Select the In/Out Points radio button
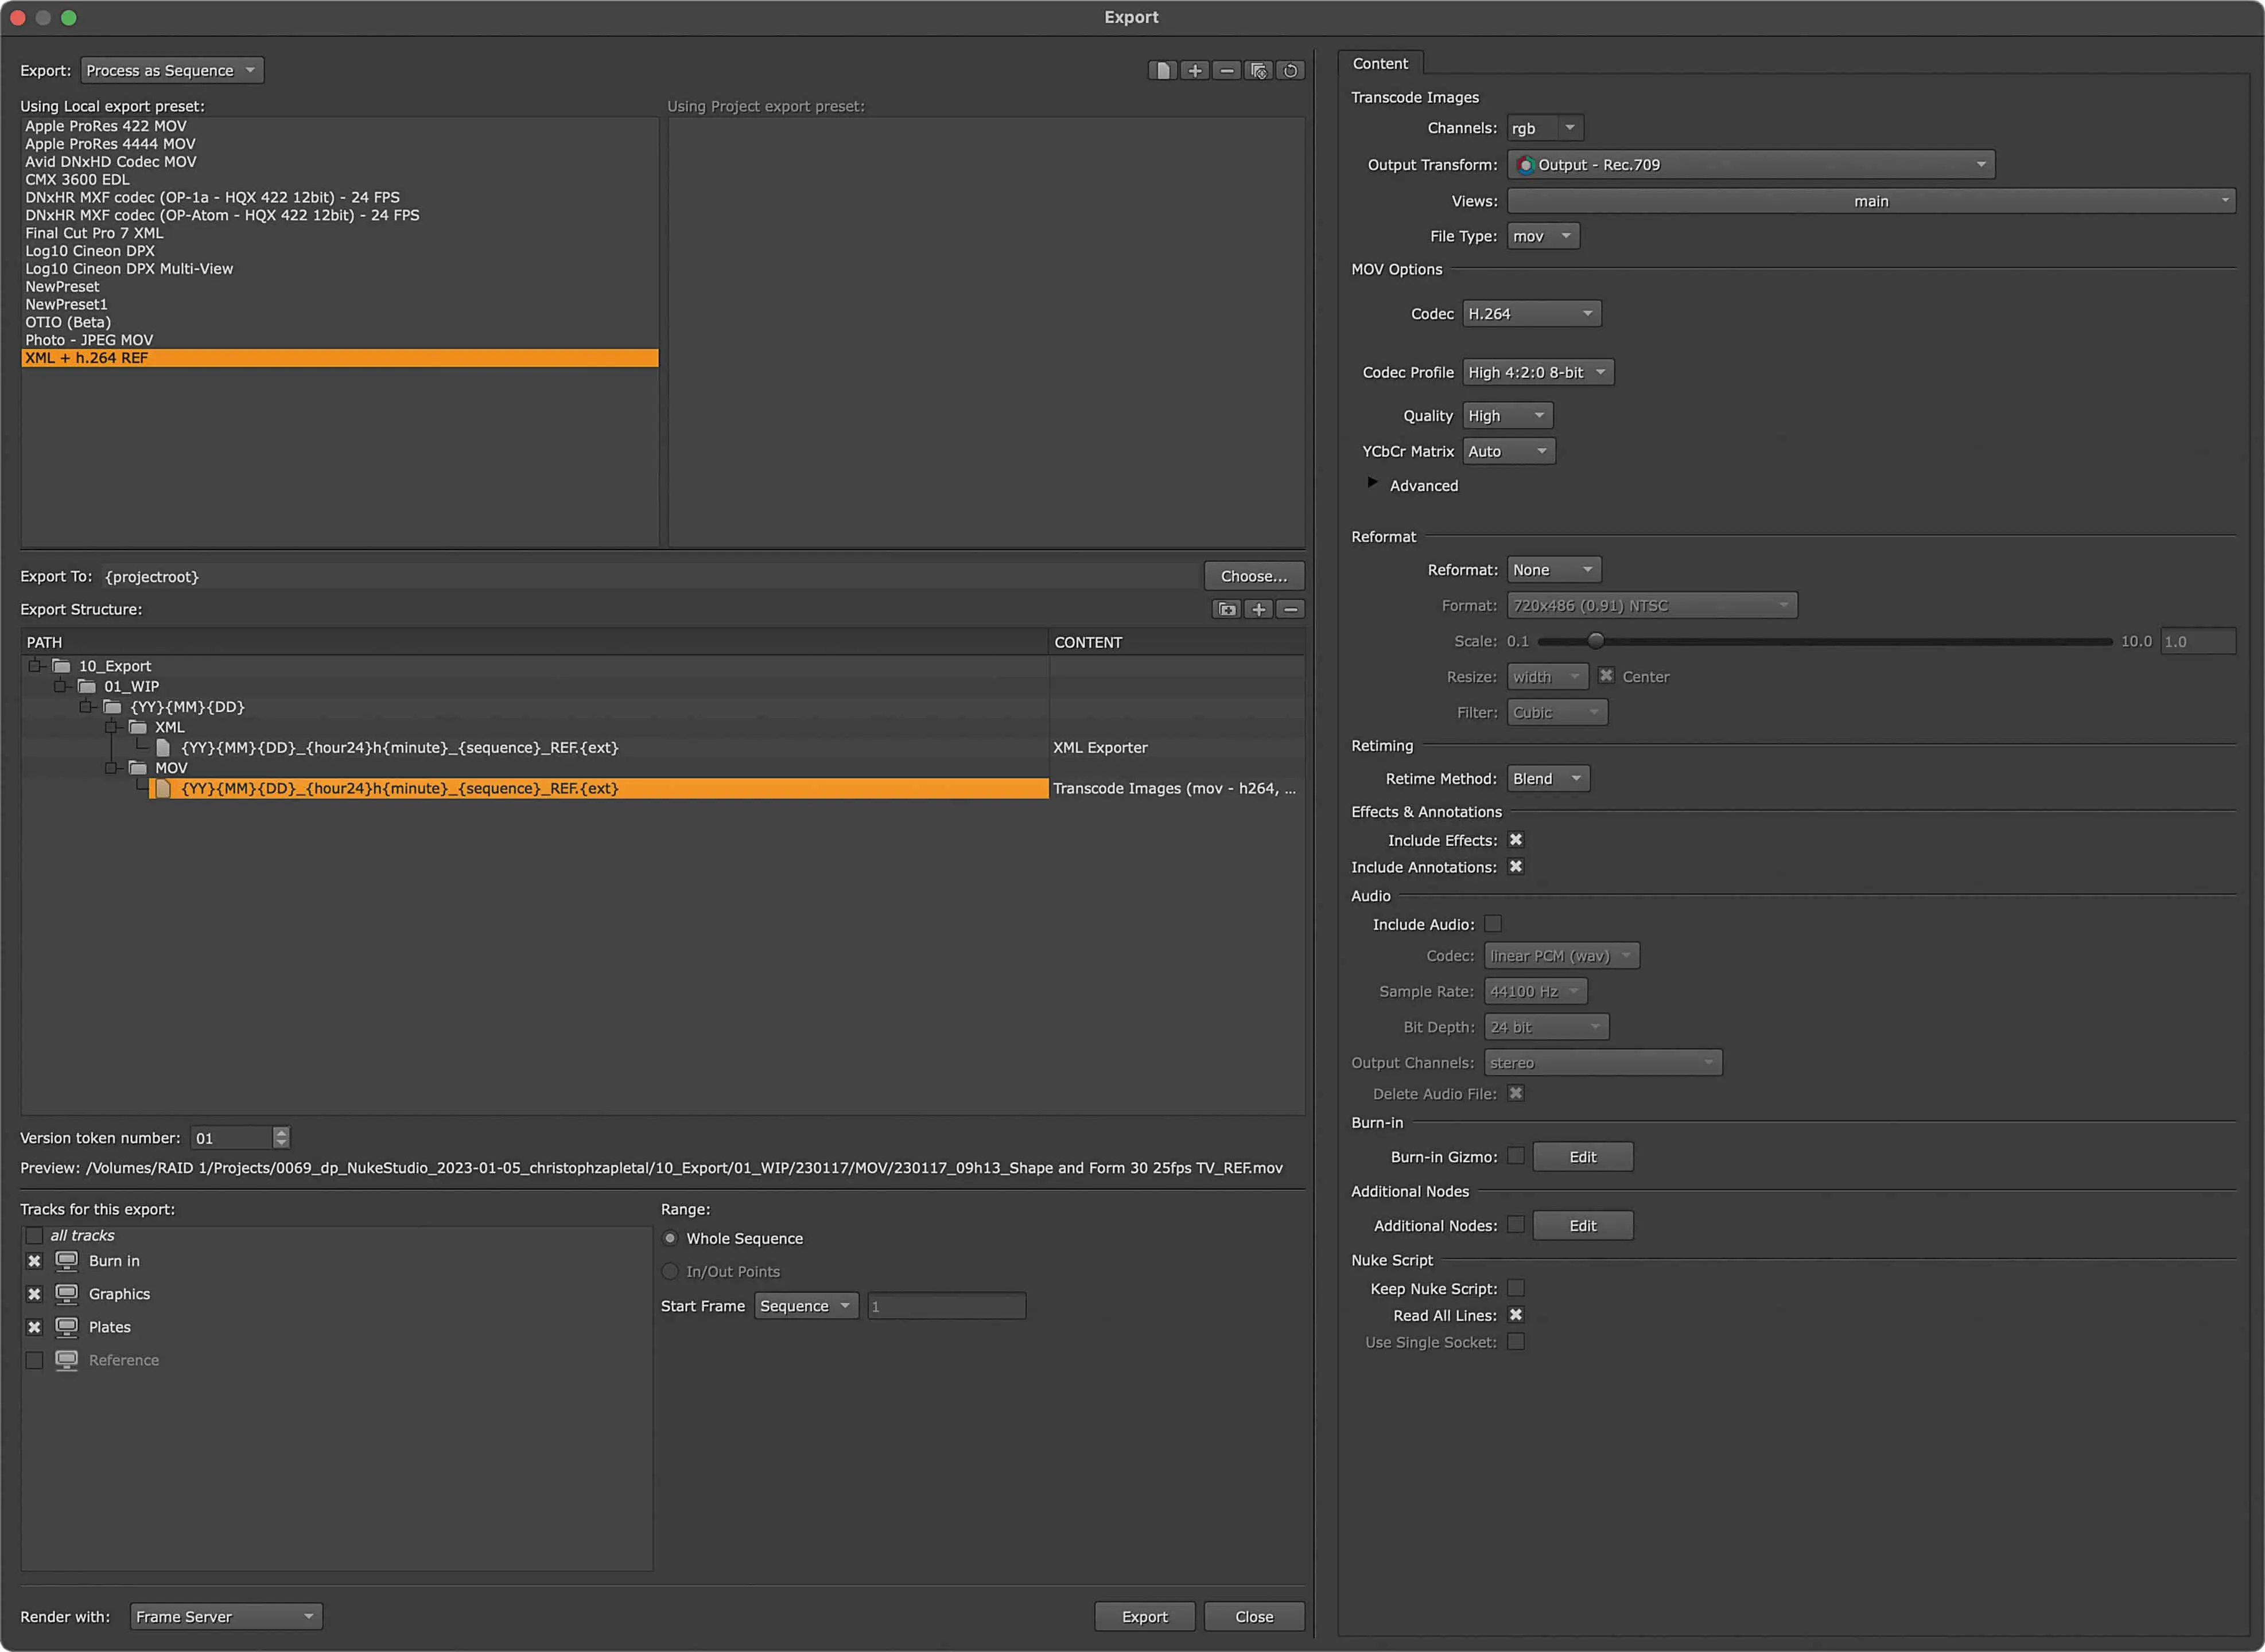Viewport: 2265px width, 1652px height. 670,1271
